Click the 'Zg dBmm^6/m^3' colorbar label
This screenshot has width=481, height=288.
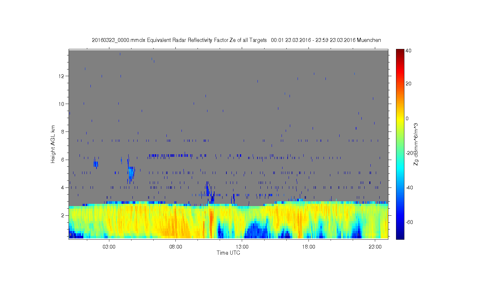[416, 144]
